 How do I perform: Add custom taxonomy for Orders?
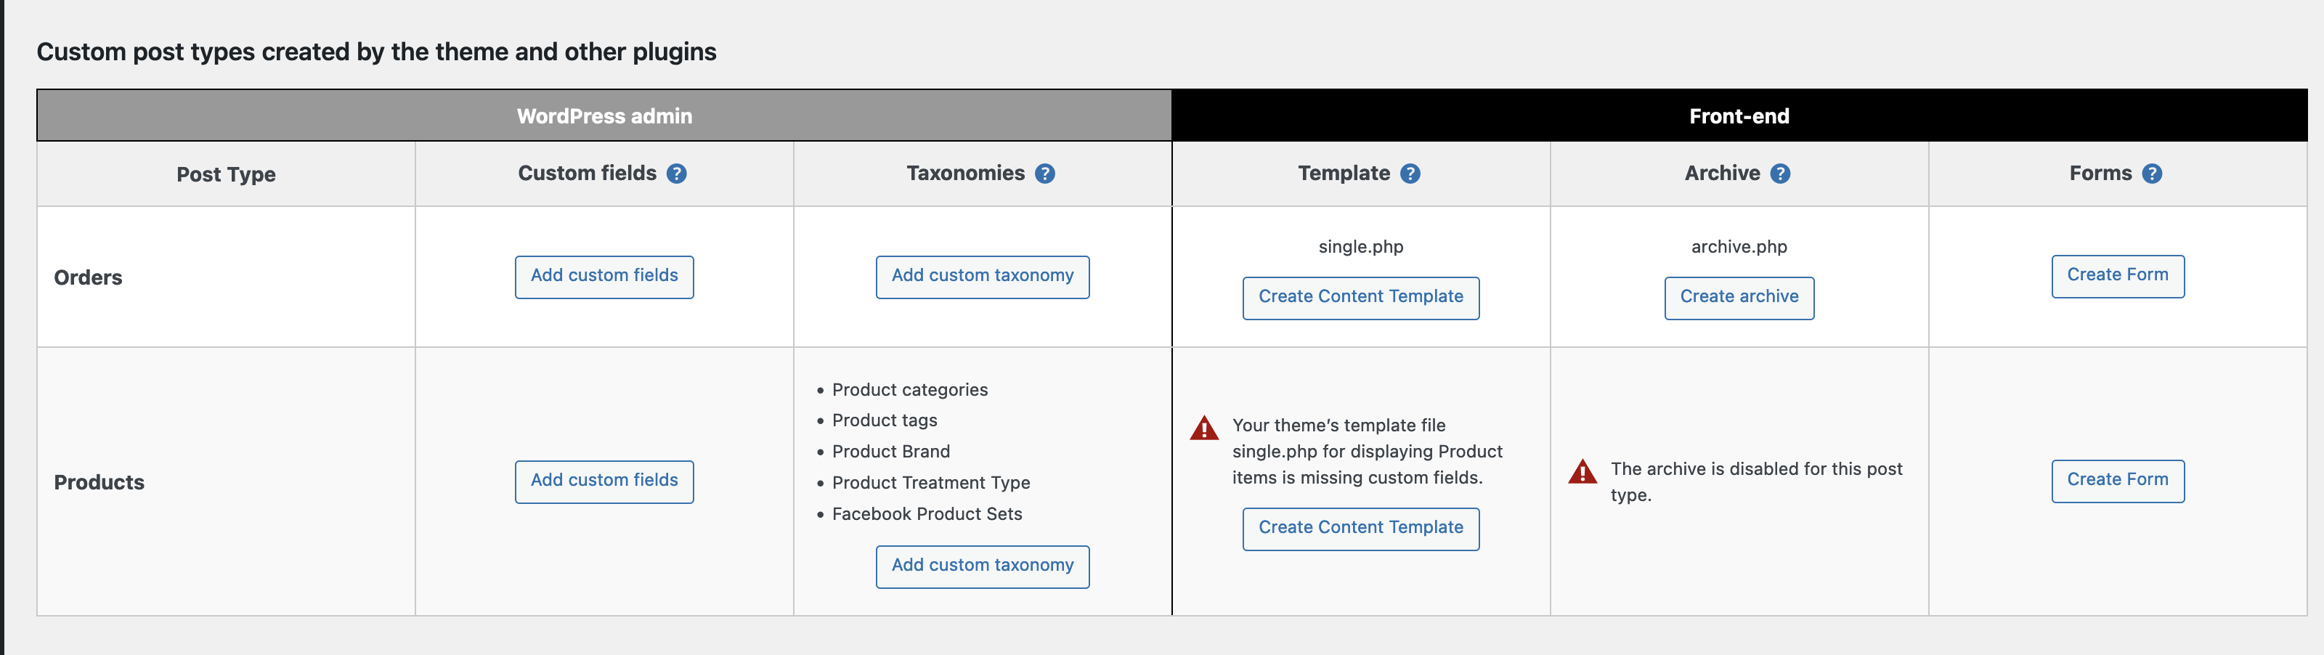point(983,276)
